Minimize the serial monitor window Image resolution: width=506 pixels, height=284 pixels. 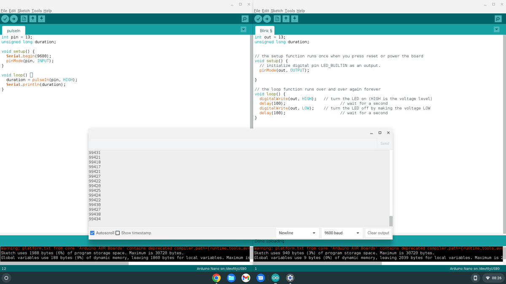(x=371, y=133)
